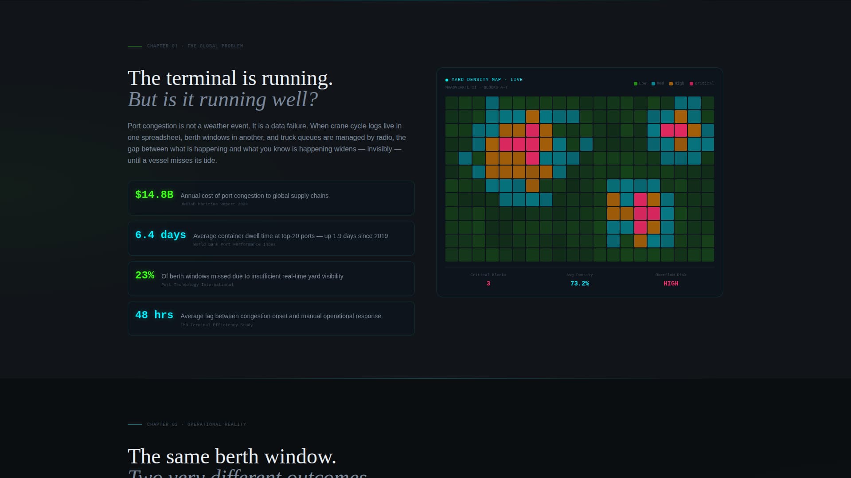
Task: Click the live indicator dot beside Yard Density Map
Action: 447,80
